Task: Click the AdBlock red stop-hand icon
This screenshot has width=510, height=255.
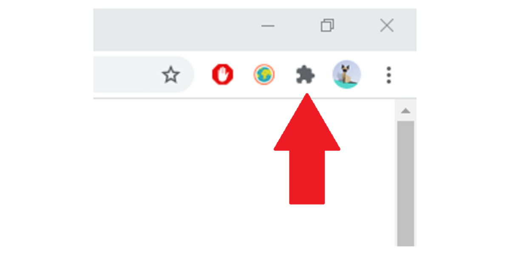Action: point(223,75)
